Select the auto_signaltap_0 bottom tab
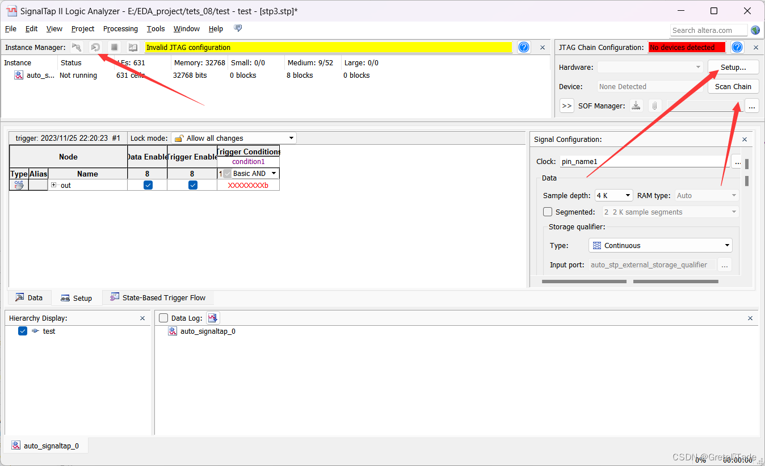 pos(45,446)
